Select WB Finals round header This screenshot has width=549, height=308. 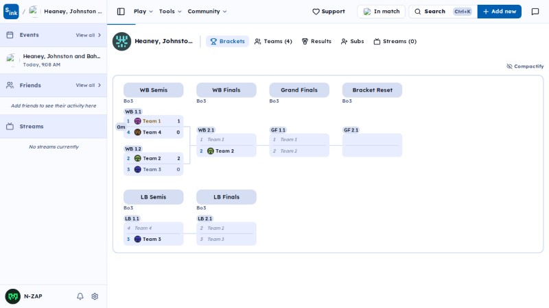pyautogui.click(x=226, y=90)
